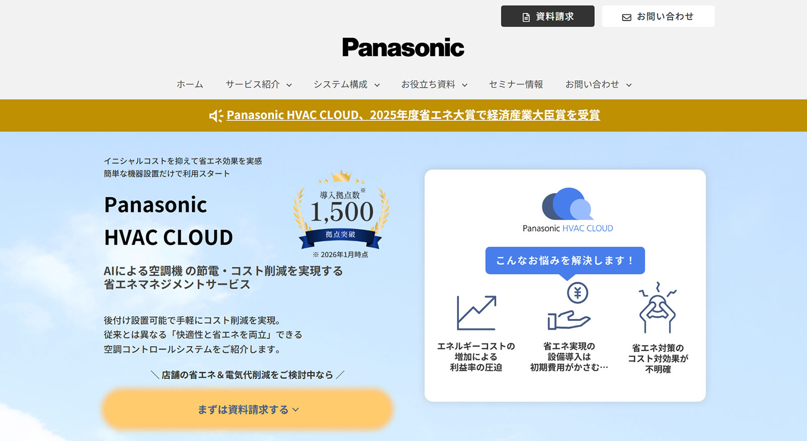
Task: Click the Panasonic logo at top
Action: pyautogui.click(x=403, y=47)
